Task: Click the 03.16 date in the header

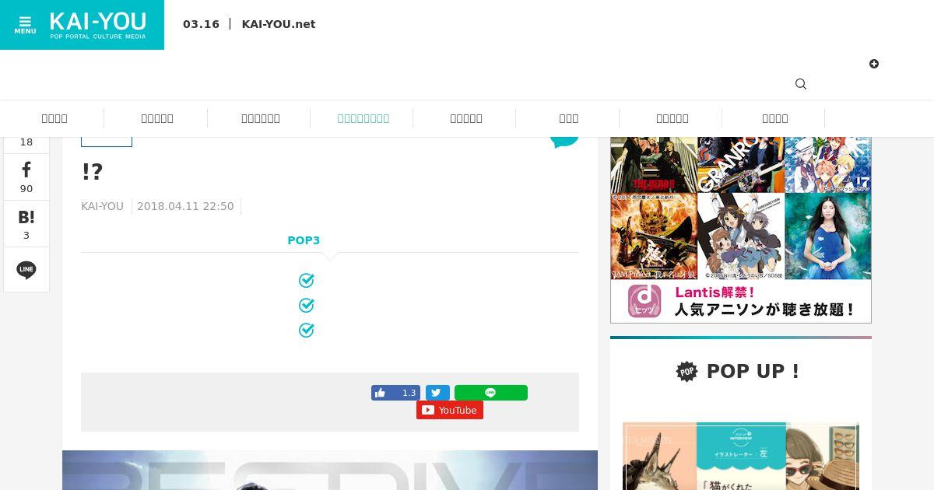Action: (201, 24)
